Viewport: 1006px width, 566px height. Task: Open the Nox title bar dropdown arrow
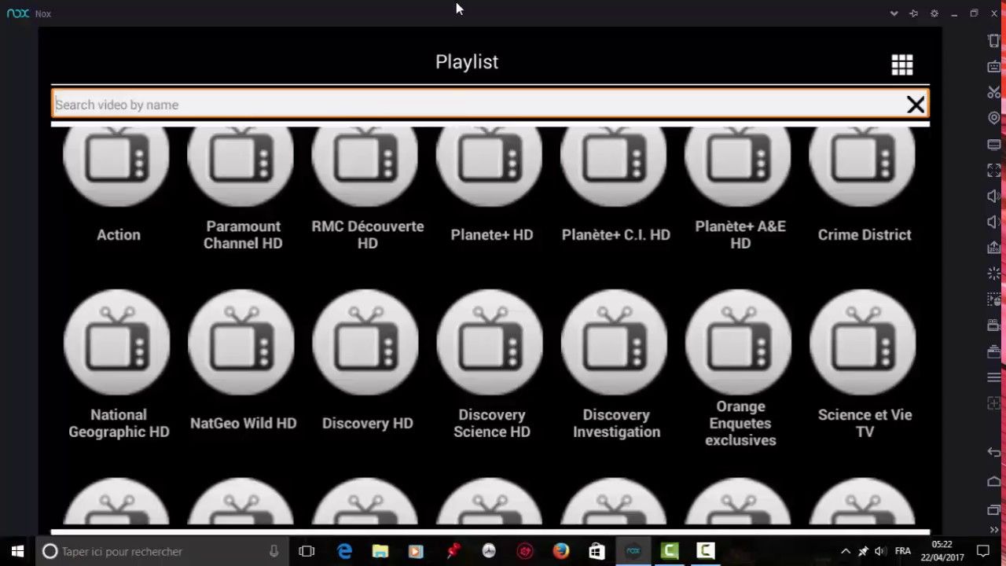pyautogui.click(x=894, y=13)
